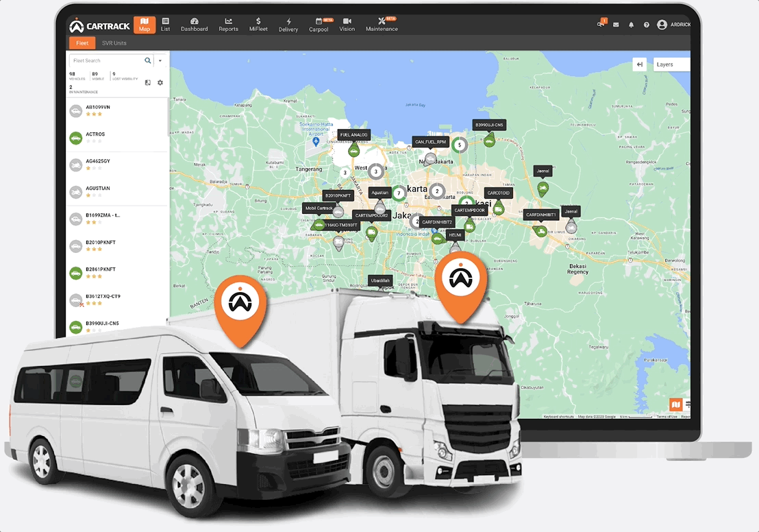Click the magnifier icon in Fleet Search
The image size is (759, 532).
tap(148, 60)
